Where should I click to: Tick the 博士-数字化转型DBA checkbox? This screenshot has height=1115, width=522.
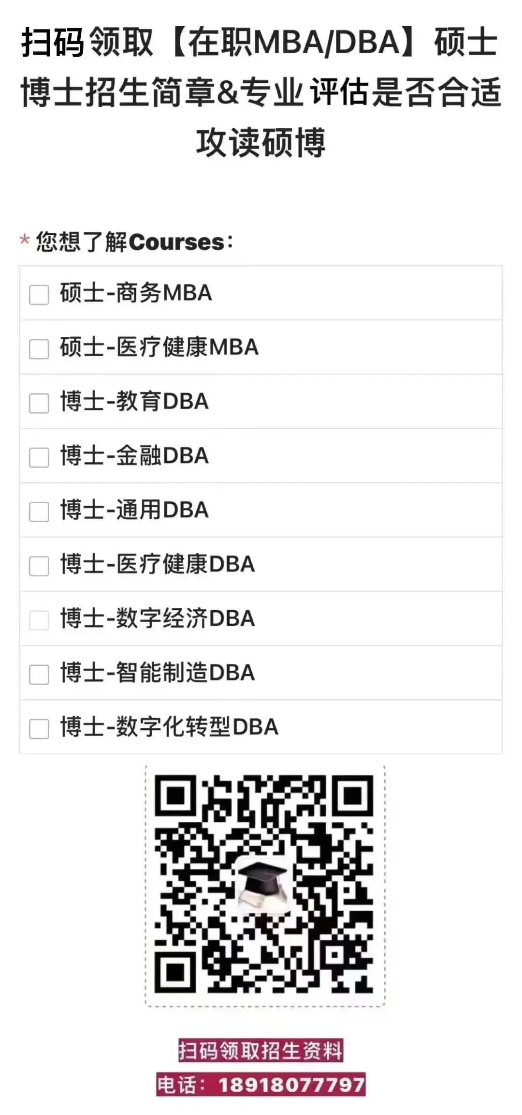39,728
